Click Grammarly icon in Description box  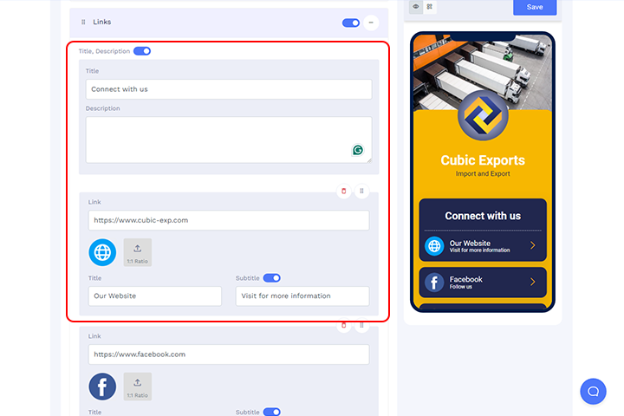pyautogui.click(x=358, y=150)
